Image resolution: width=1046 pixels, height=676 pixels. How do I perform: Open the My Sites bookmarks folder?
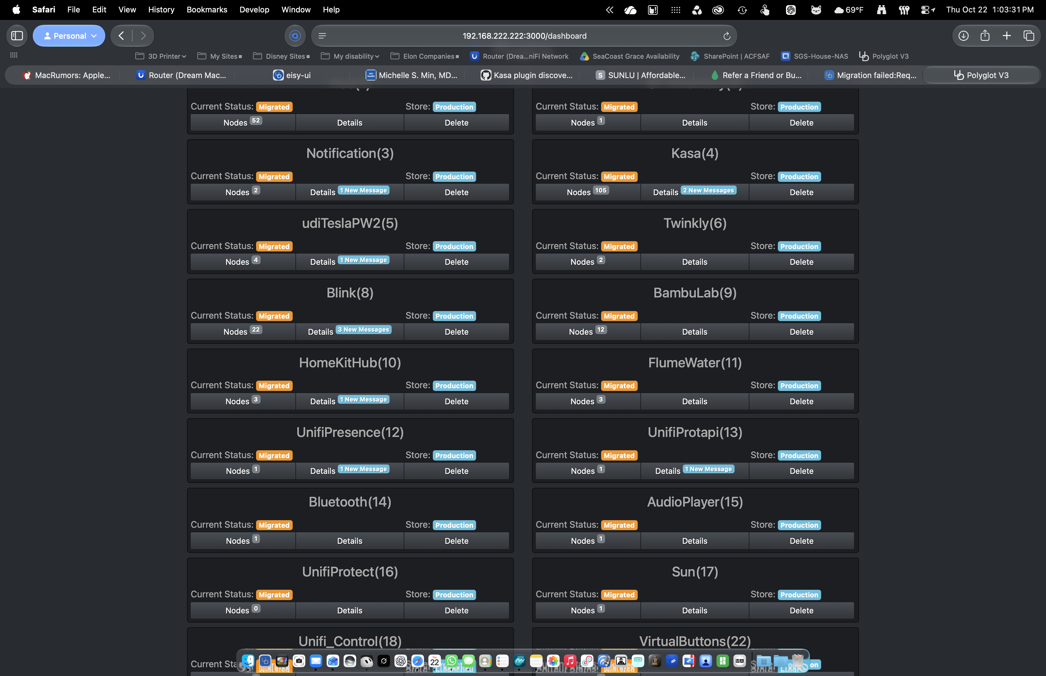pos(219,56)
